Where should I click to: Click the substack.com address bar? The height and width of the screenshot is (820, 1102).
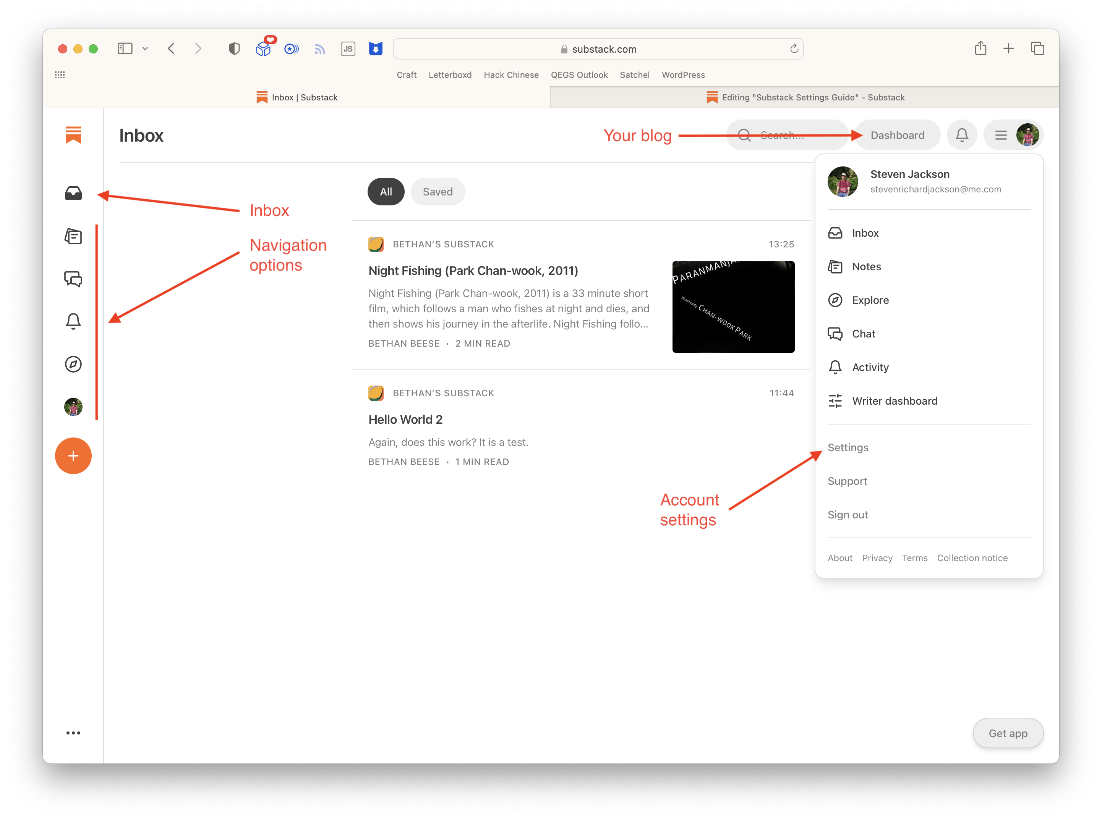tap(598, 48)
